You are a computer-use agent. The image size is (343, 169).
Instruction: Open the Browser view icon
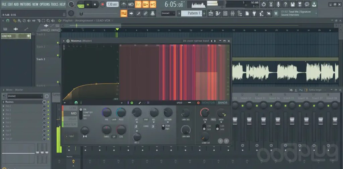tap(240, 13)
